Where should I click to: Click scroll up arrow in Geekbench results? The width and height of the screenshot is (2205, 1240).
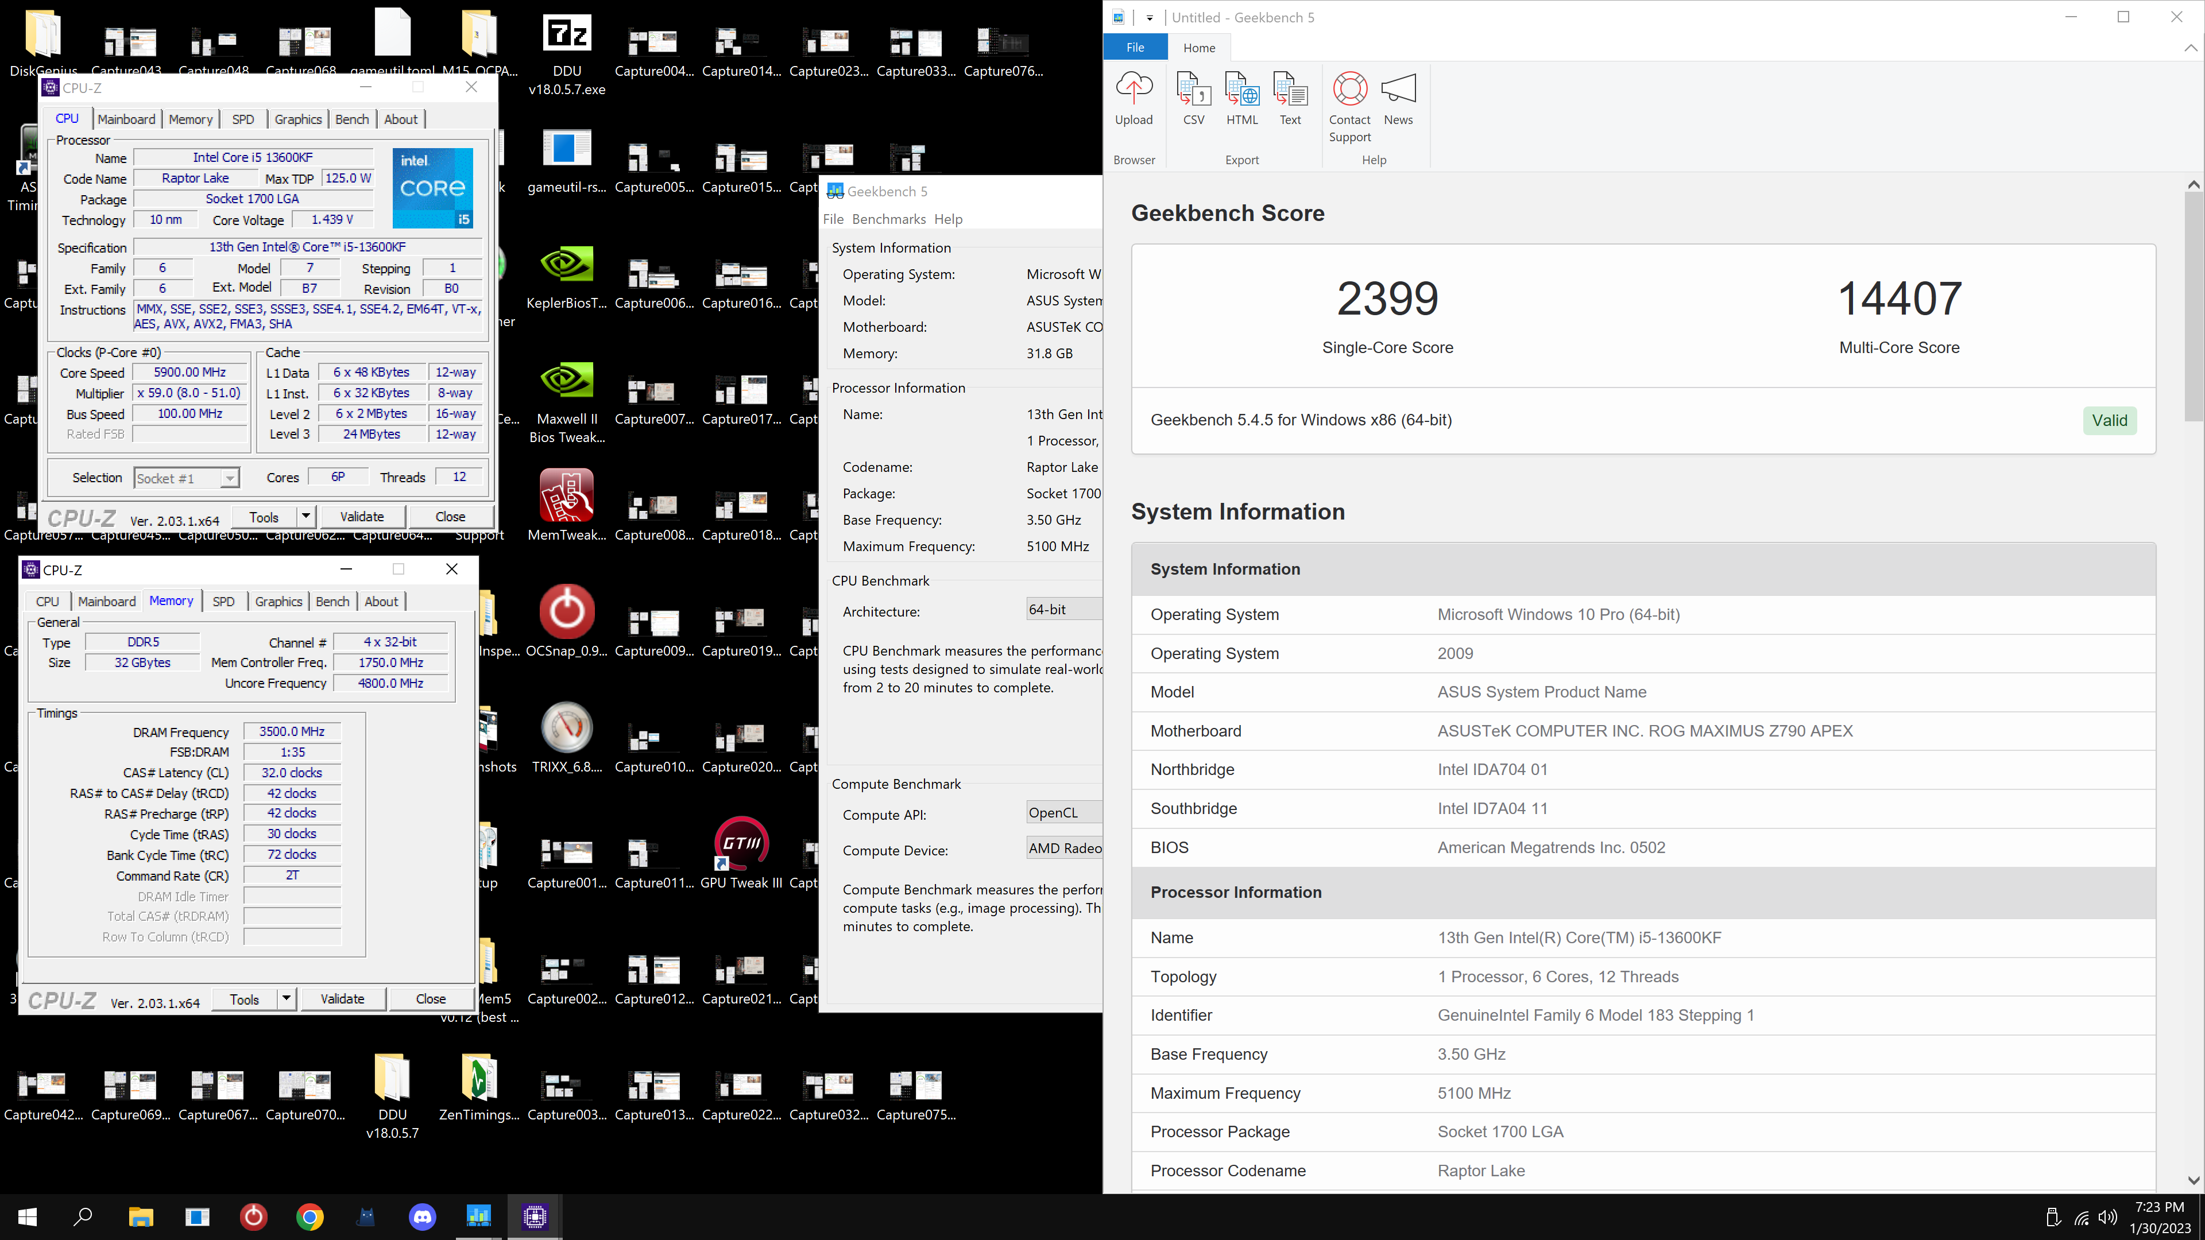point(2193,184)
